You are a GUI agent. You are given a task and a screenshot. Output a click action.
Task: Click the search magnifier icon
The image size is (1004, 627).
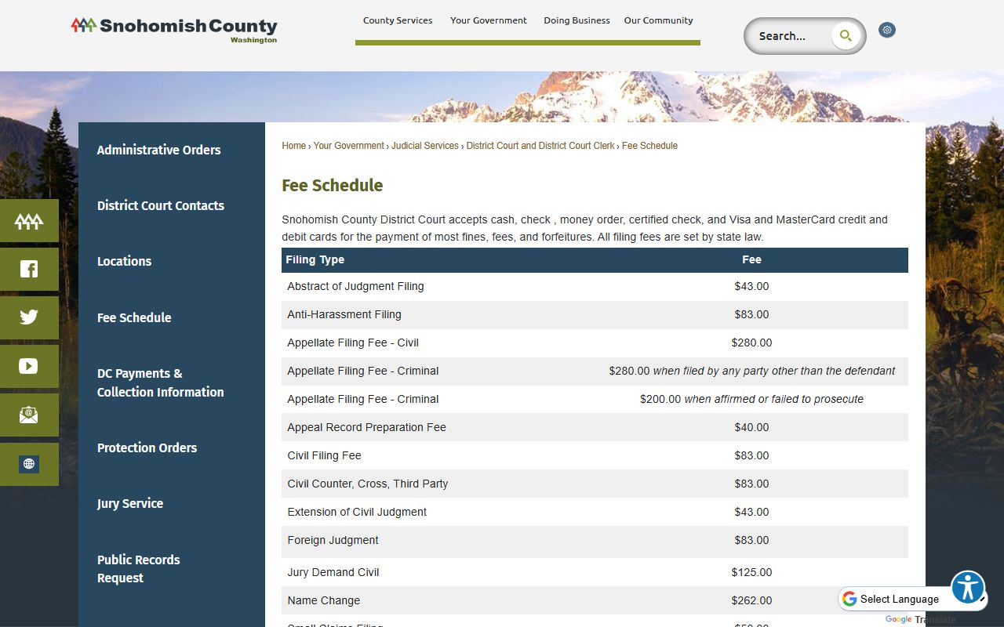click(x=846, y=35)
